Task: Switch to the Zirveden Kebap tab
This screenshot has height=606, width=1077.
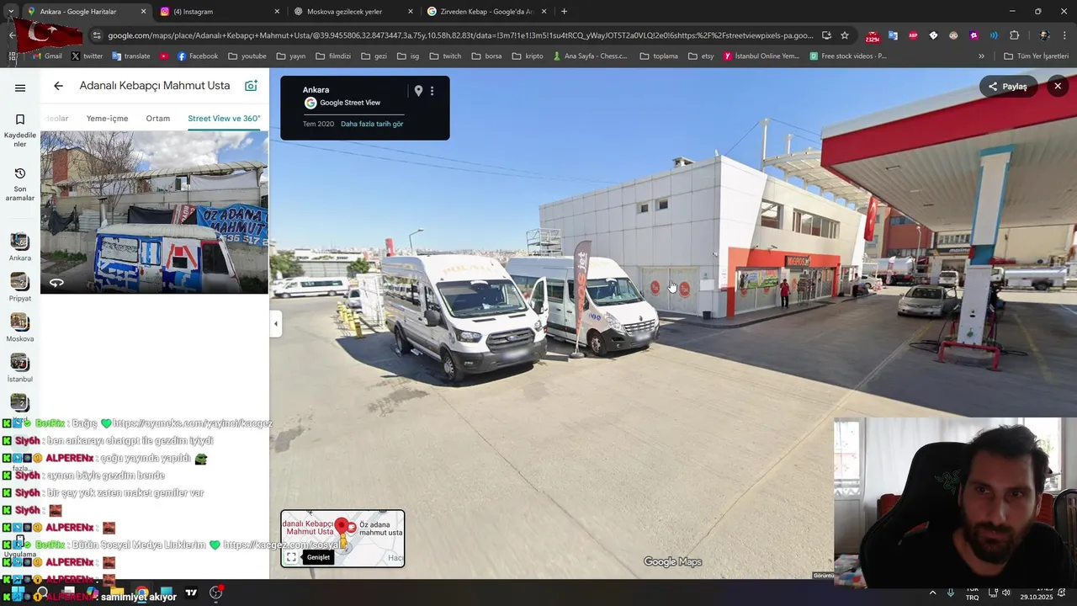Action: click(x=486, y=12)
